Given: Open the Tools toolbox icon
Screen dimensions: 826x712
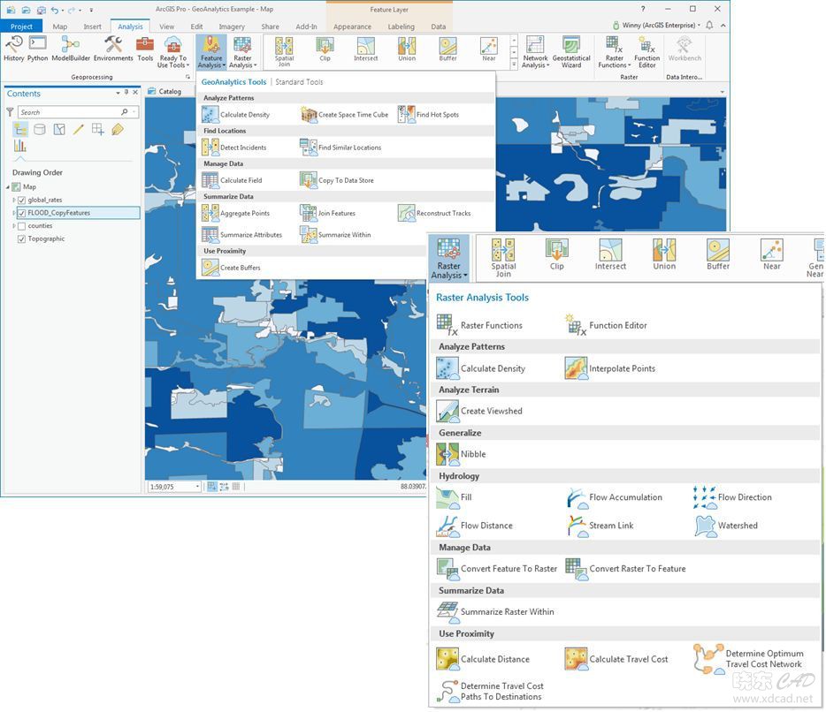Looking at the screenshot, I should [x=145, y=49].
